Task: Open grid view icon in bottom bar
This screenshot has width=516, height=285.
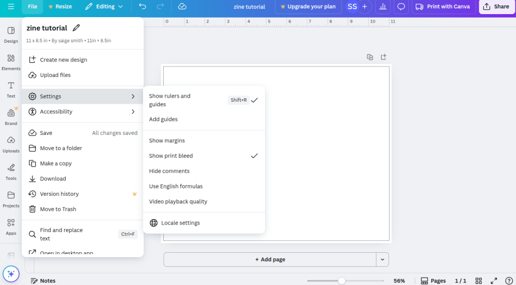Action: pyautogui.click(x=479, y=280)
